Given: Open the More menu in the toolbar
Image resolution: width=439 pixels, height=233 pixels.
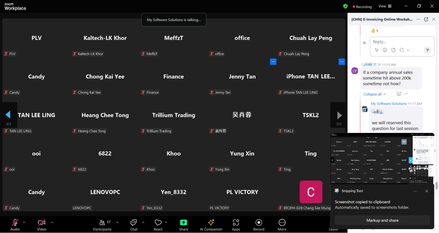Looking at the screenshot, I should coord(282,224).
